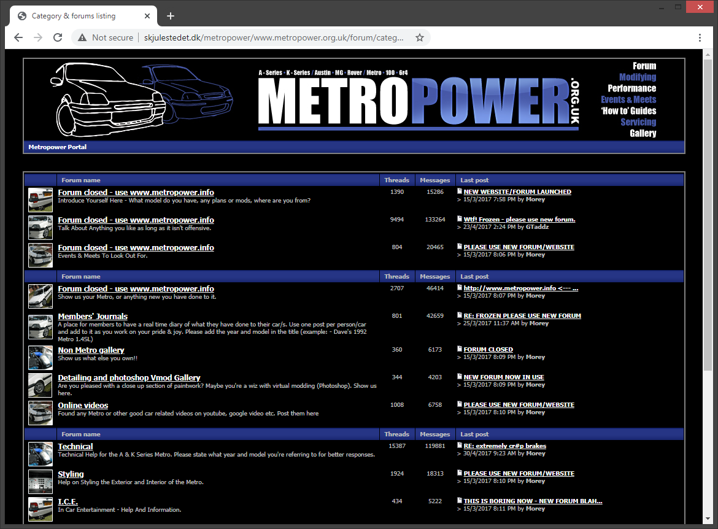Click GTaddz author name in last post

coord(537,226)
